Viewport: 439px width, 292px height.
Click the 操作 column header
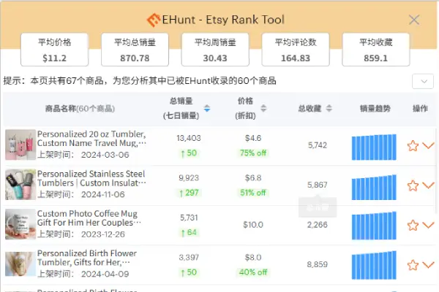point(420,109)
